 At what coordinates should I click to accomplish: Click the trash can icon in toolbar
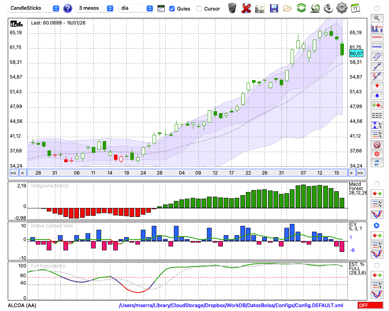coord(232,8)
